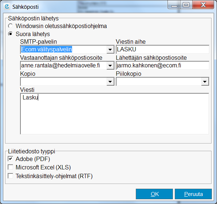Maximize the Sähköposti window

click(186, 5)
